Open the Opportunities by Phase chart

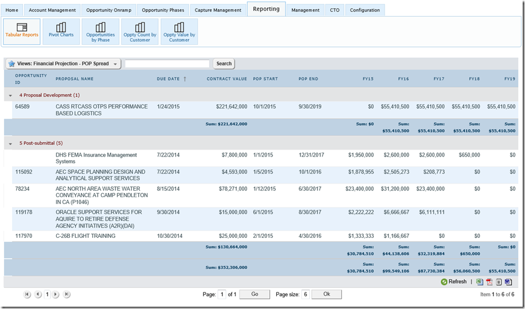click(100, 32)
